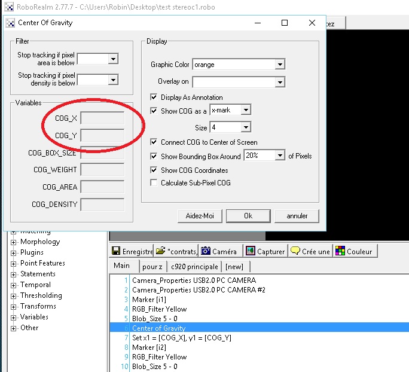Expand the Thresholding tree node
The height and width of the screenshot is (372, 409).
click(13, 296)
